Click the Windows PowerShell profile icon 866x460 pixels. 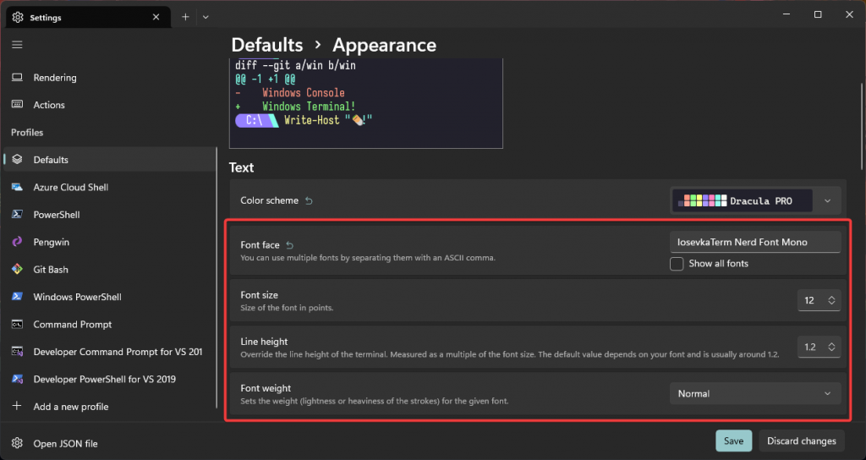(x=17, y=297)
